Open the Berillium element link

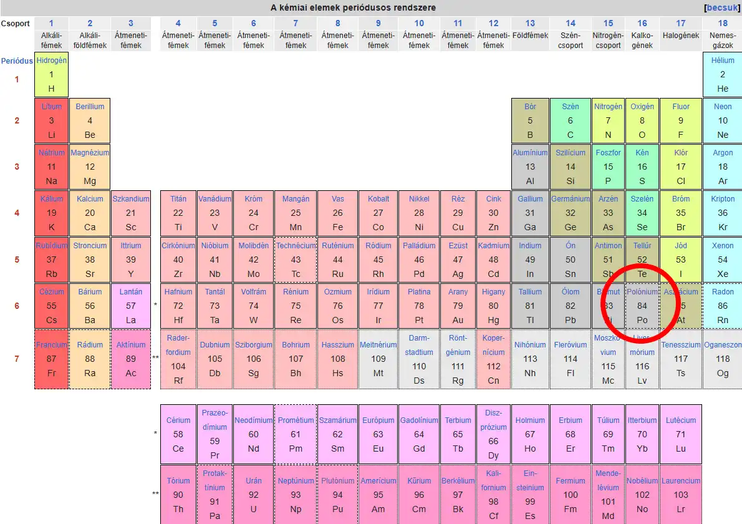pyautogui.click(x=90, y=107)
